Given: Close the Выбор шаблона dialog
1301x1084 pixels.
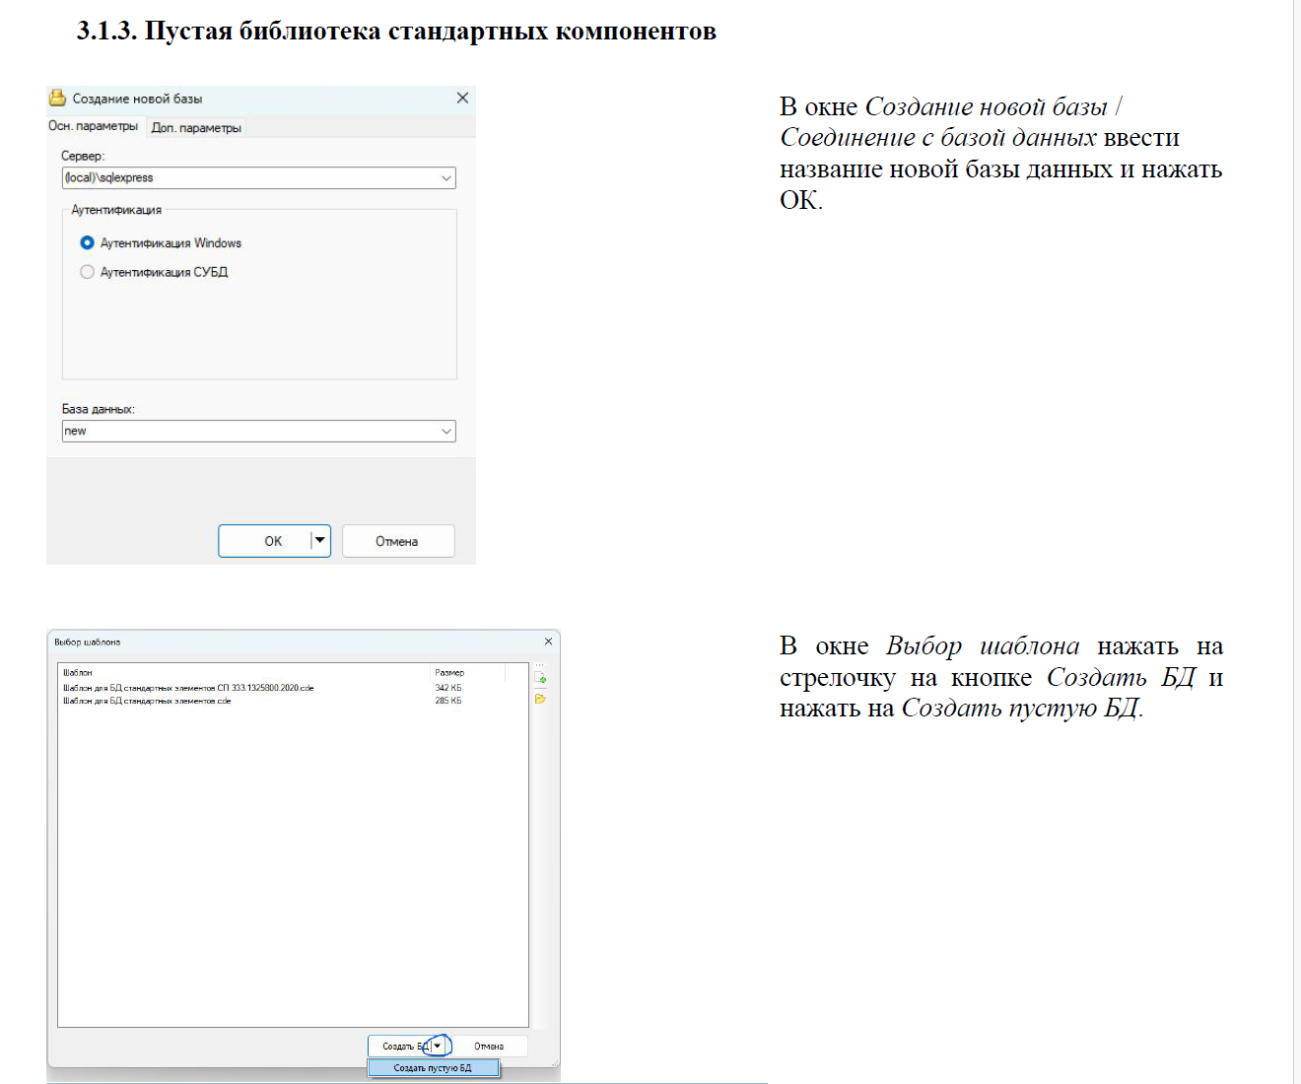Looking at the screenshot, I should pyautogui.click(x=549, y=642).
